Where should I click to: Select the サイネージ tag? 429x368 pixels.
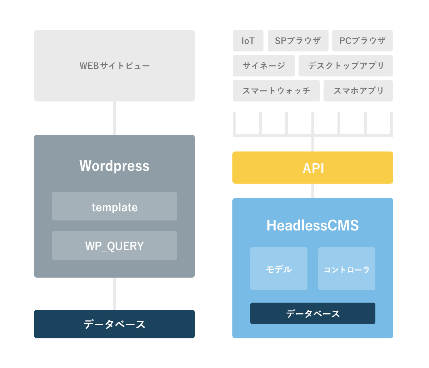[x=264, y=66]
